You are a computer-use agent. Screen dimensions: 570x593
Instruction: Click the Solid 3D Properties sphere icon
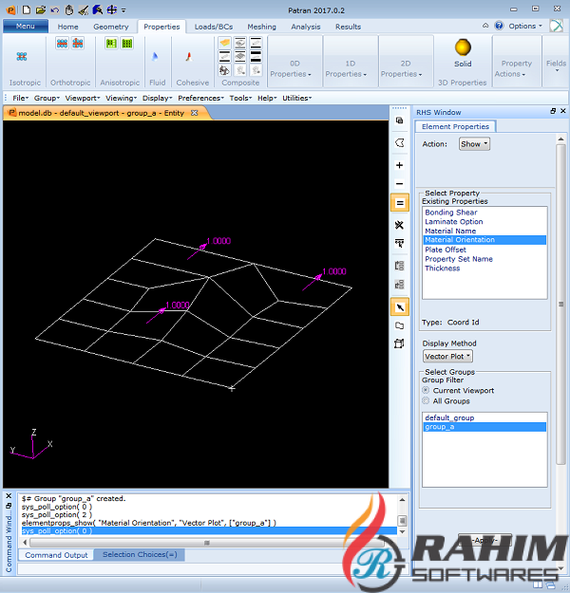(x=463, y=47)
